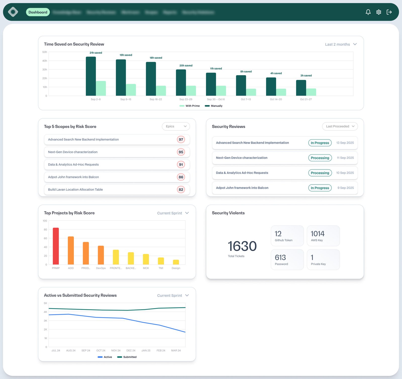The height and width of the screenshot is (379, 402).
Task: Open the Adpot John review dated 9 Sep 2025
Action: pos(285,188)
